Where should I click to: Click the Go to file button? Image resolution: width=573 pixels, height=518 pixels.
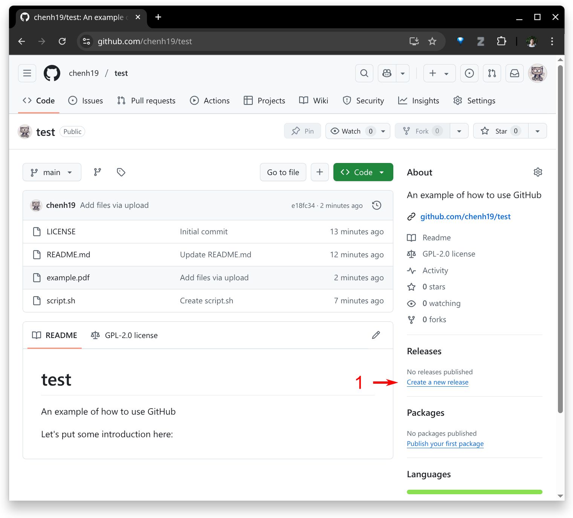coord(283,172)
